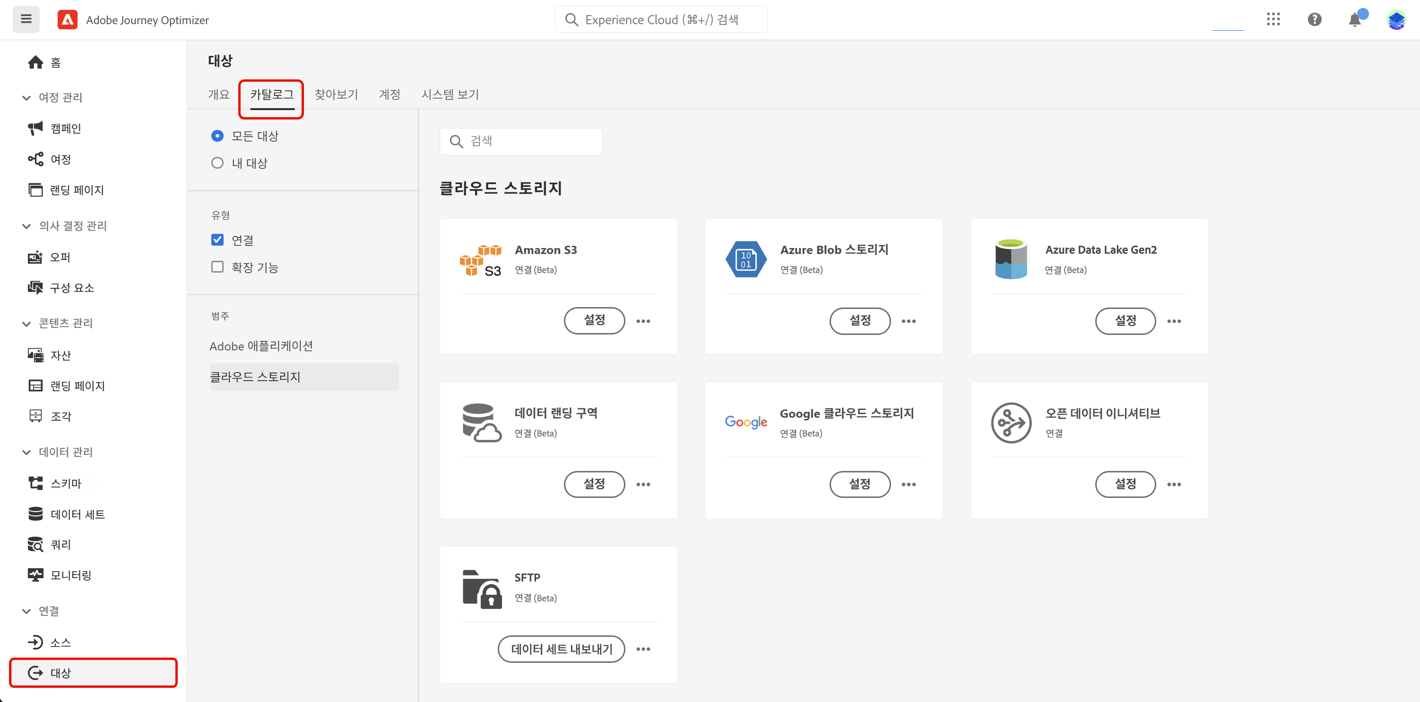Collapse the 데이터 관리 section chevron
The image size is (1420, 702).
[26, 452]
